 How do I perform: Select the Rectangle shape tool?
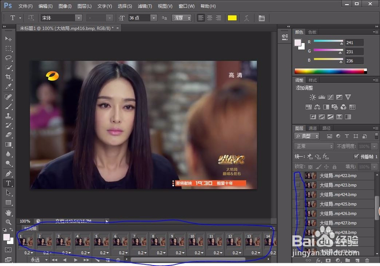8,202
